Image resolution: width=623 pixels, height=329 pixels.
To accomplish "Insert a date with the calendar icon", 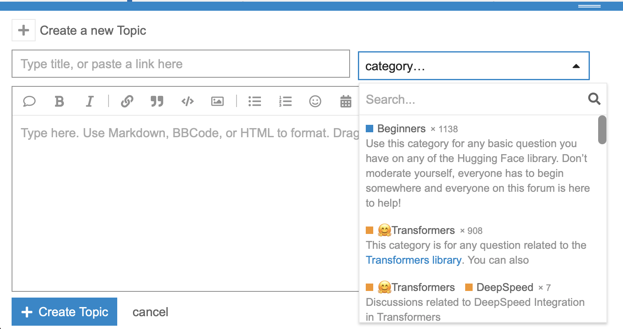I will [x=346, y=101].
